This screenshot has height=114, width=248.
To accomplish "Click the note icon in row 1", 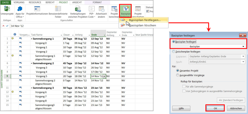I will tap(12, 38).
